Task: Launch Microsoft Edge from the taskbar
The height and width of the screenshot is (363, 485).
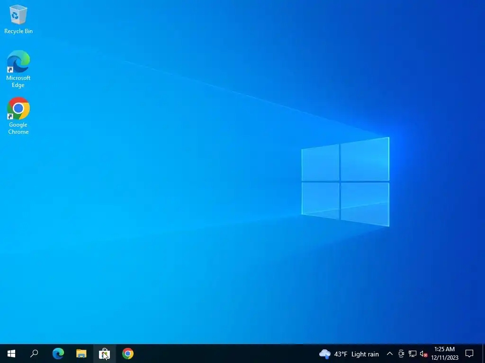Action: [x=58, y=354]
